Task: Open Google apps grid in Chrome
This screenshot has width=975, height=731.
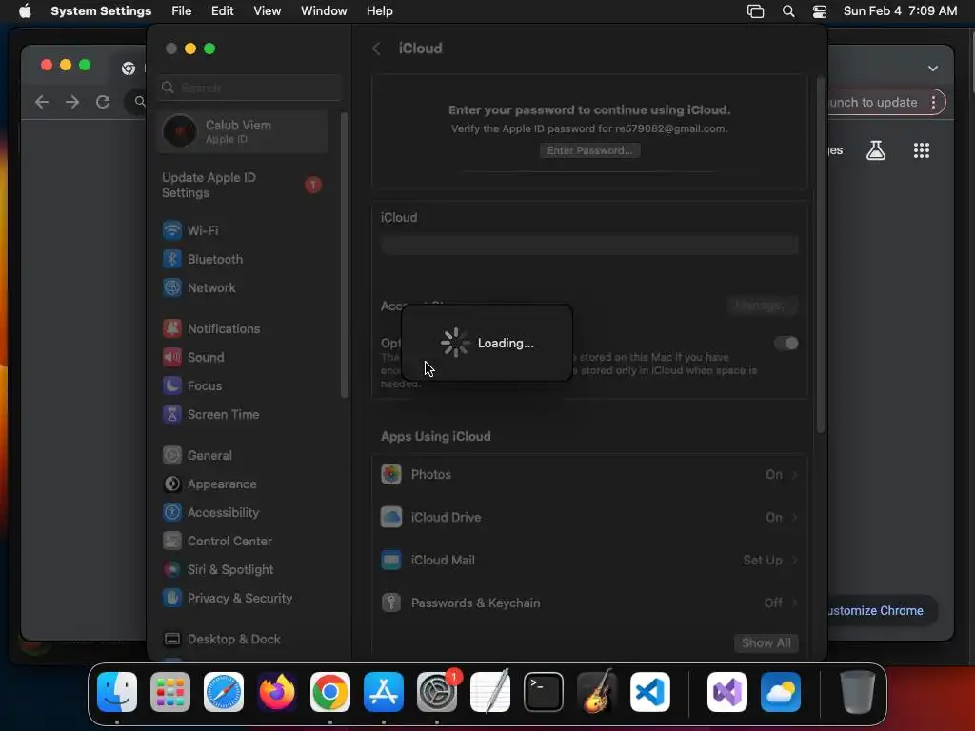Action: pyautogui.click(x=922, y=150)
